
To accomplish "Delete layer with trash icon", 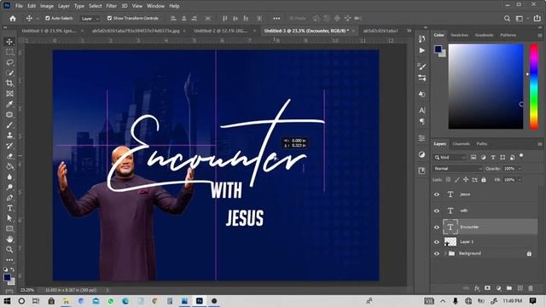I will click(x=531, y=288).
